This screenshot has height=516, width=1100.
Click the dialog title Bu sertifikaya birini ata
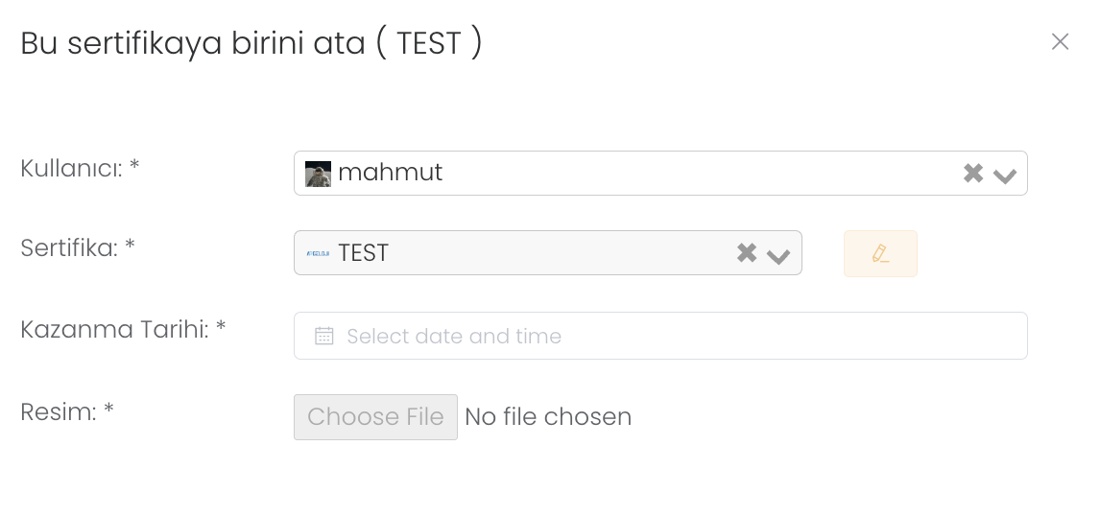[x=251, y=43]
